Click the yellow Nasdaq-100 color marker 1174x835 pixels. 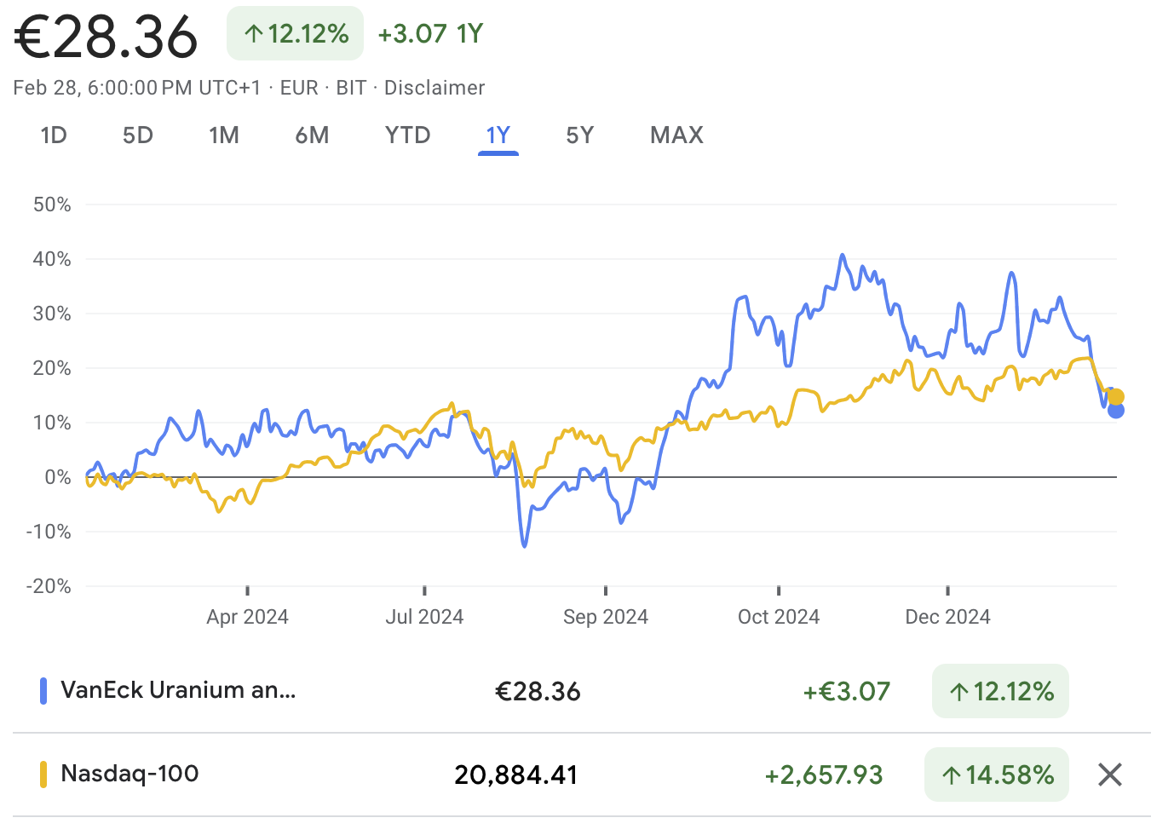43,775
